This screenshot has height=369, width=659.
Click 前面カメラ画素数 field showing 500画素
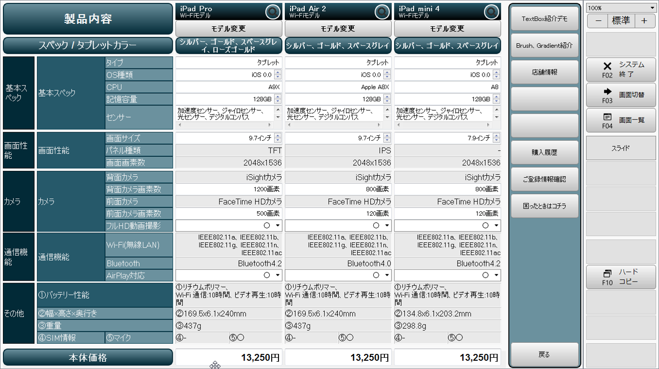(229, 214)
